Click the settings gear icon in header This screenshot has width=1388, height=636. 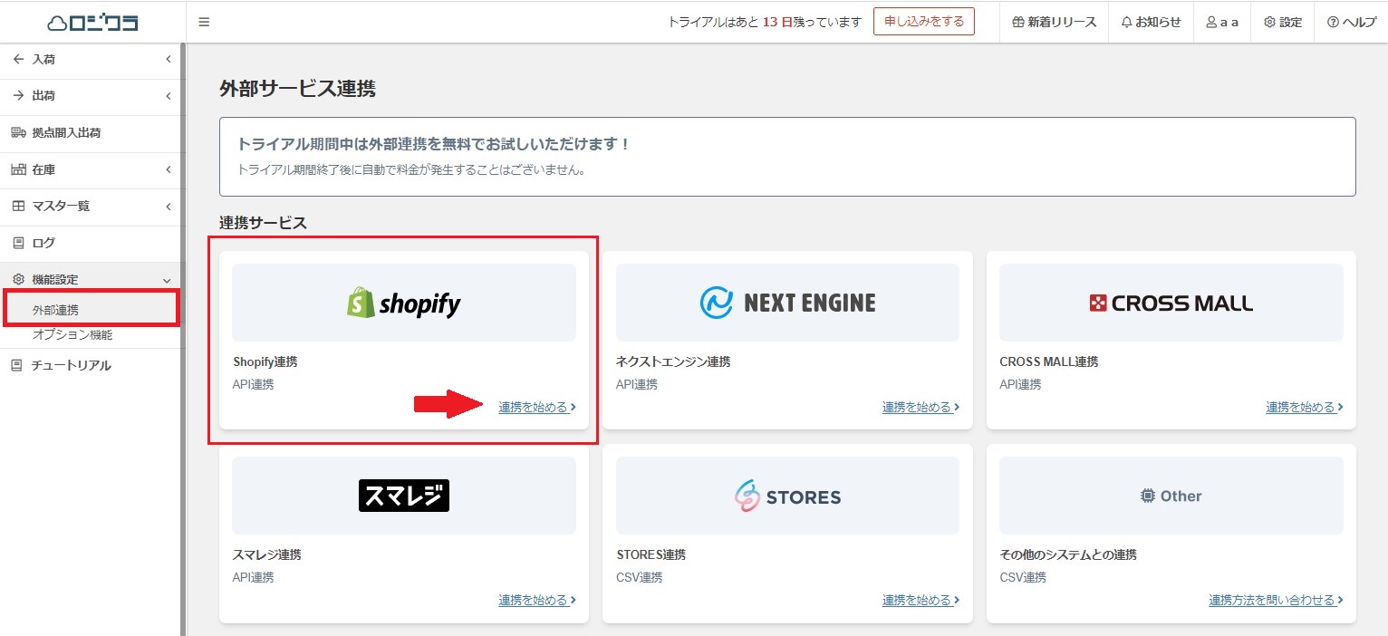tap(1269, 22)
